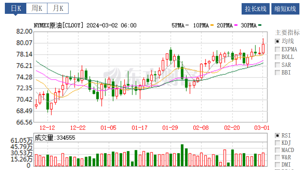The height and width of the screenshot is (170, 306).
Task: Click the 12-12 date axis label
Action: point(47,128)
